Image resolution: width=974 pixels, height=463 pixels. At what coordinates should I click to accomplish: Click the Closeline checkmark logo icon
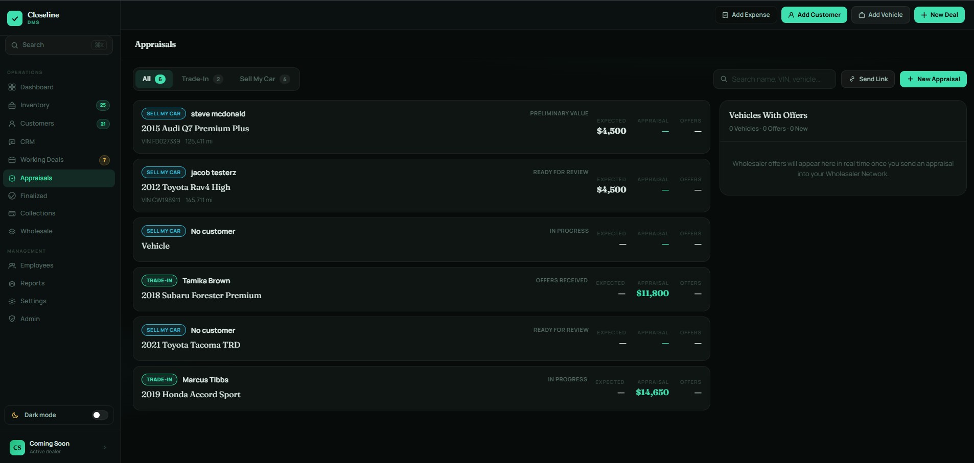pos(15,18)
